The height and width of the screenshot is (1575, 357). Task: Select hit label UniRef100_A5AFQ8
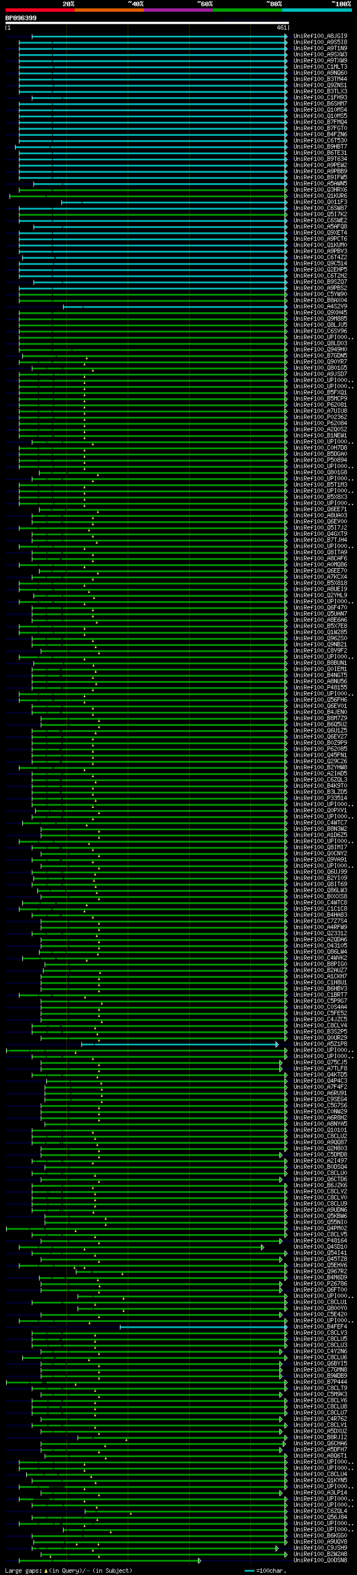(320, 227)
